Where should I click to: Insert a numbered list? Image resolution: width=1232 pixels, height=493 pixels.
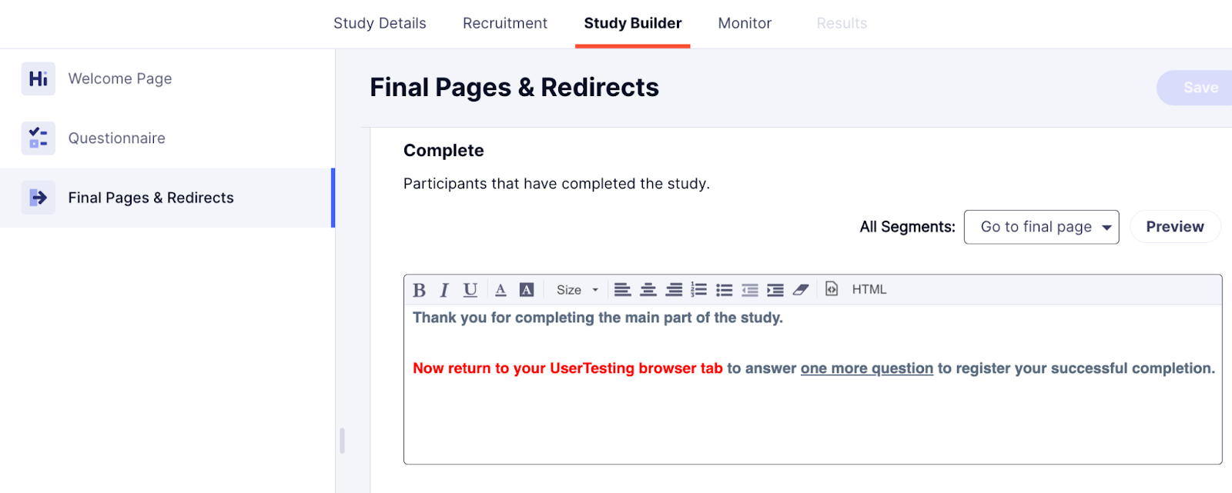(x=699, y=290)
